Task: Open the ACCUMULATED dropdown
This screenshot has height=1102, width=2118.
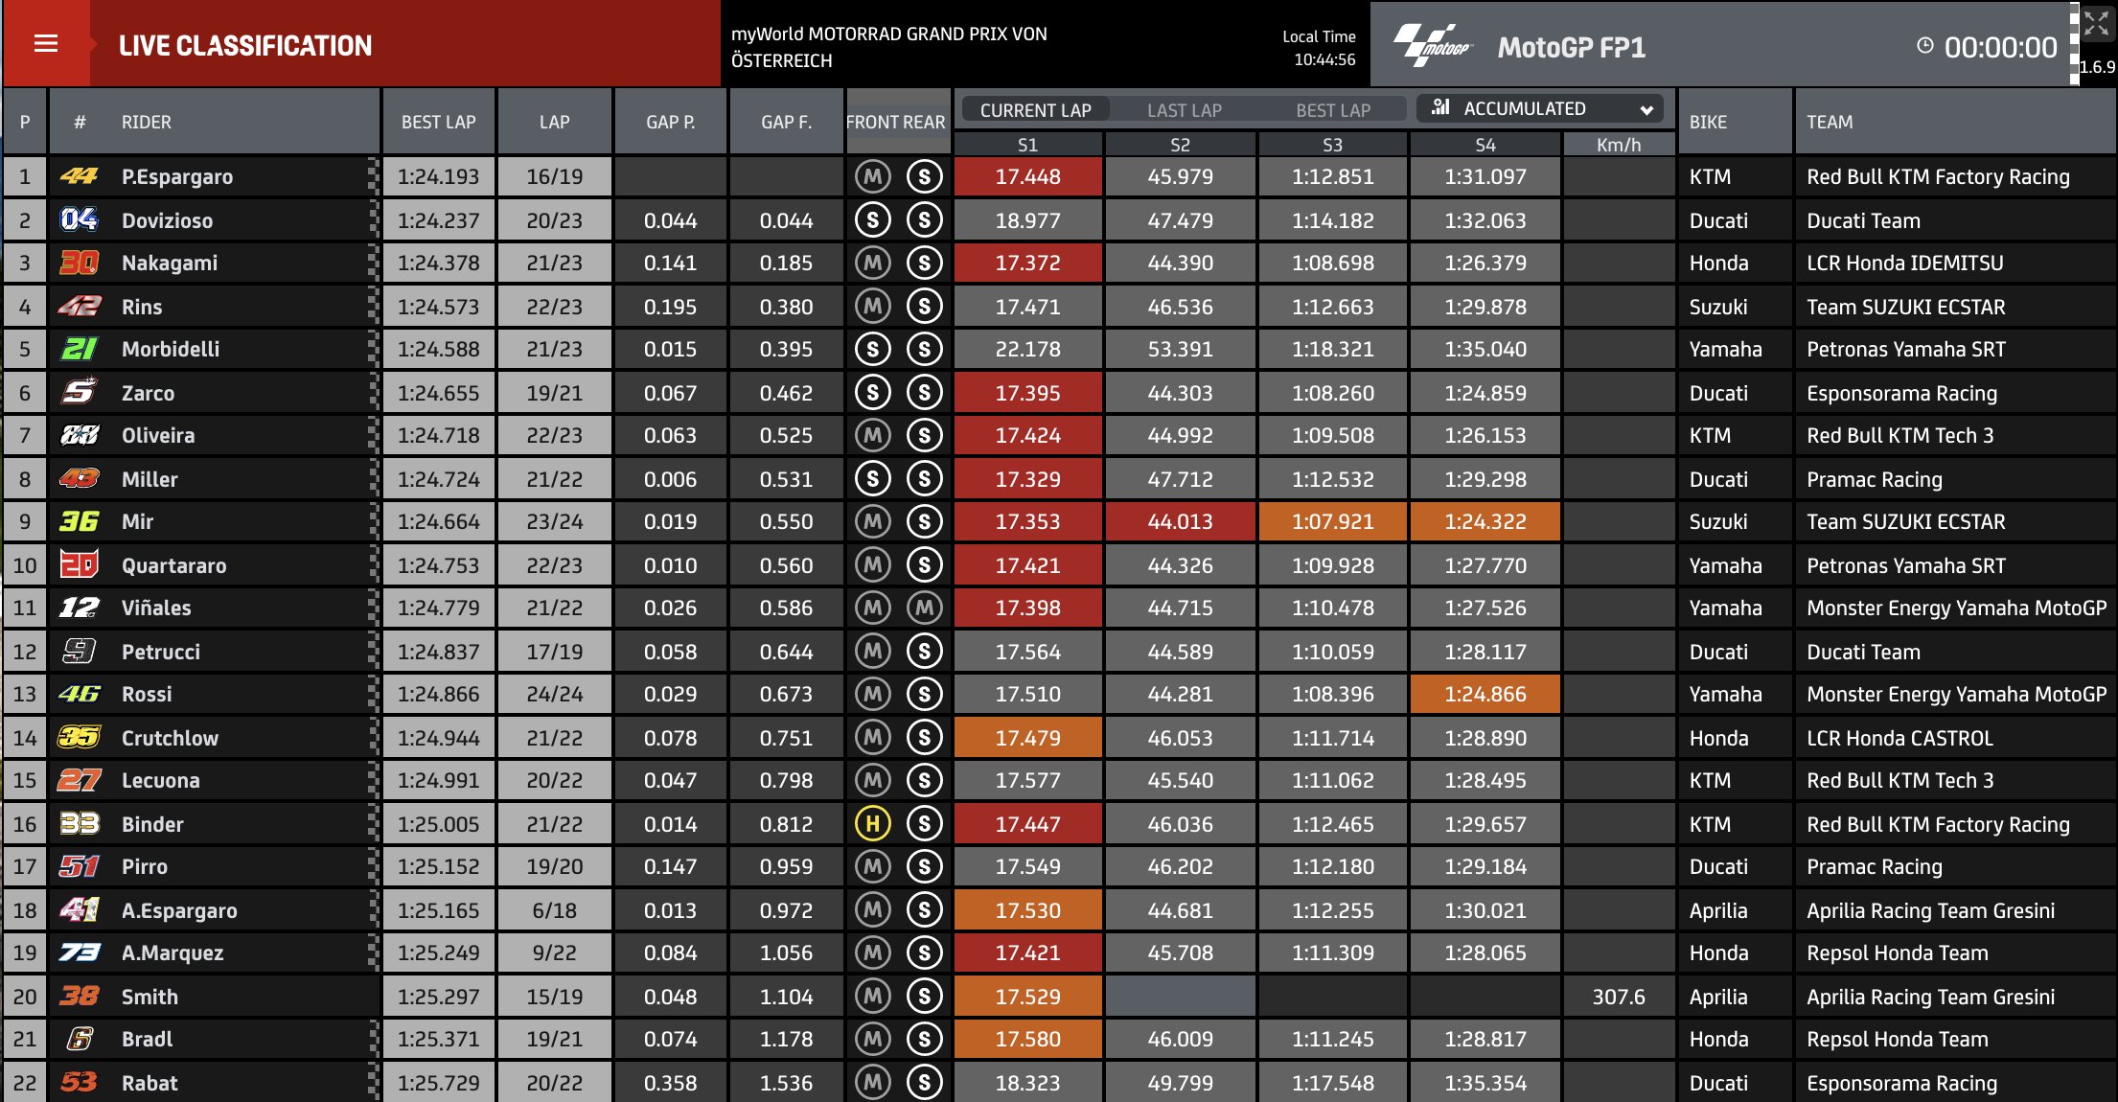Action: [1541, 108]
